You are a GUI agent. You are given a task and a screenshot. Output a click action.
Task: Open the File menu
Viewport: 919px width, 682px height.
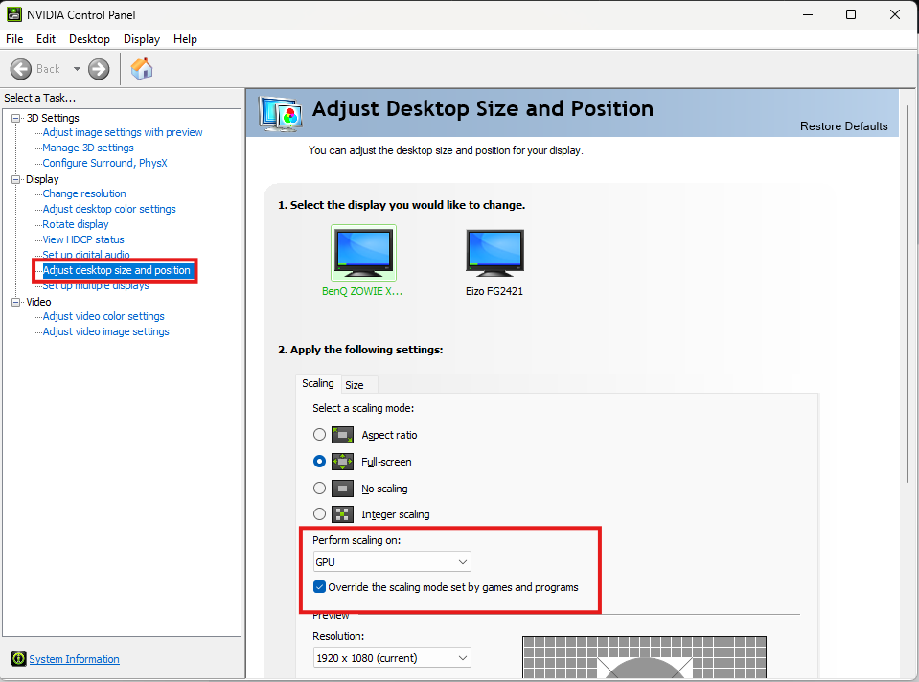[14, 39]
